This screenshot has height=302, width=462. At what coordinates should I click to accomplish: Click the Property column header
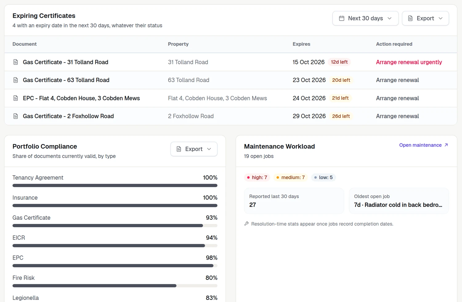tap(178, 44)
